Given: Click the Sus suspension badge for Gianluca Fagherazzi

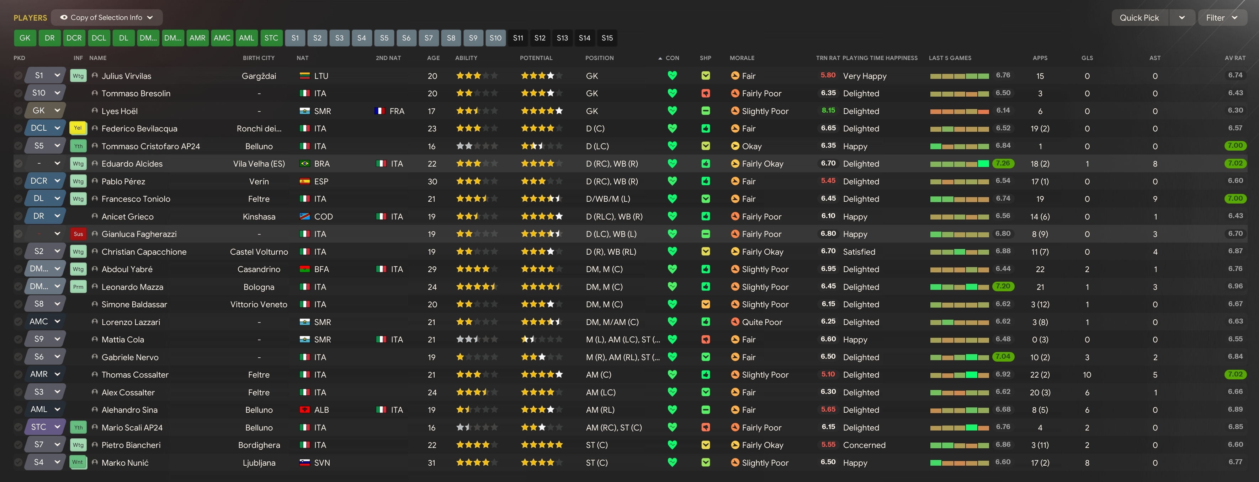Looking at the screenshot, I should point(78,234).
